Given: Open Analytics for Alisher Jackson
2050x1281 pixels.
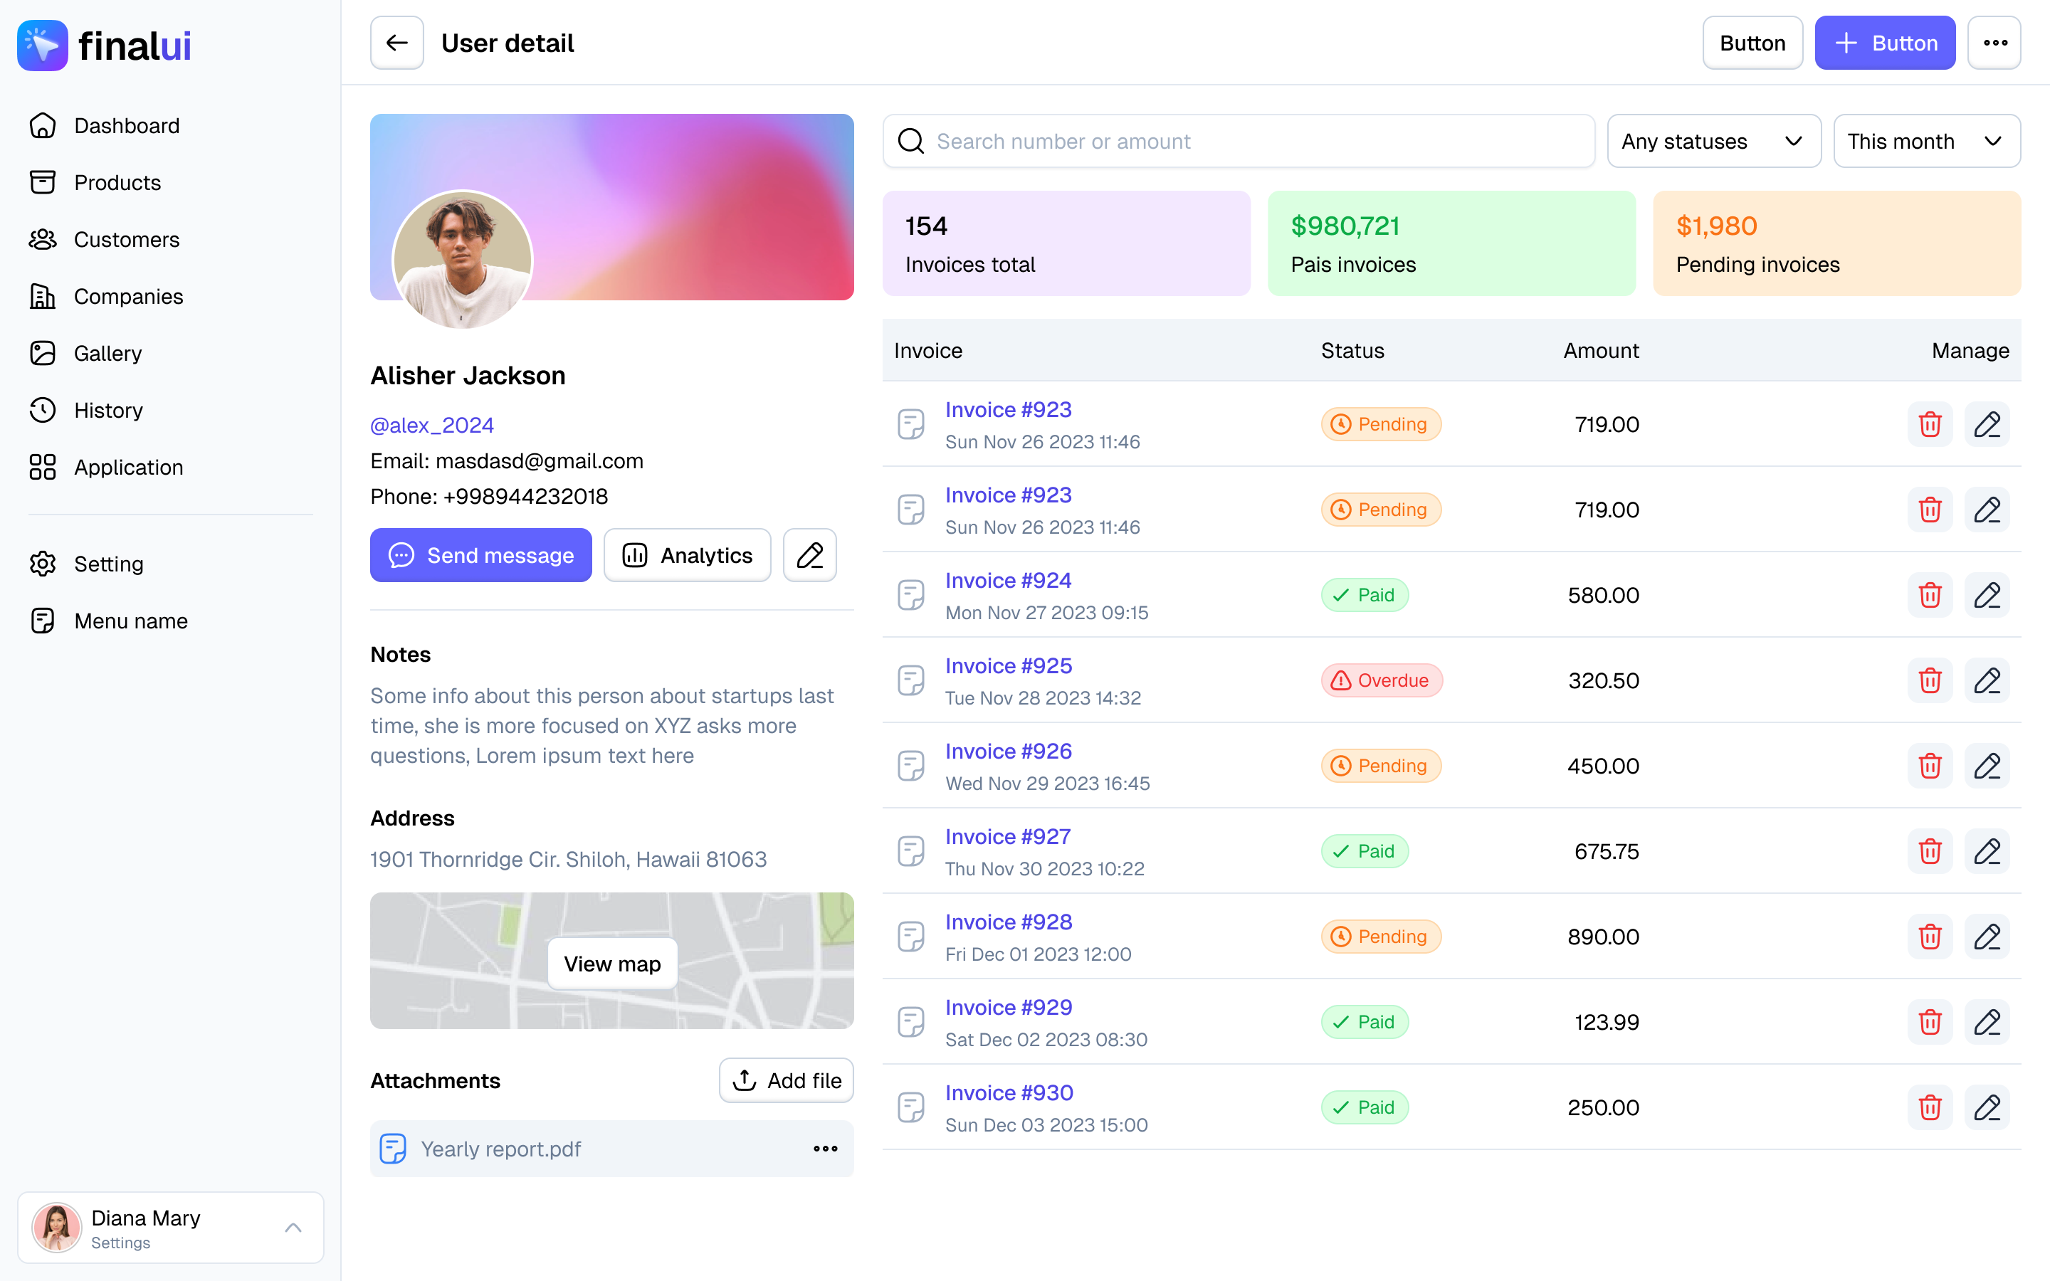Looking at the screenshot, I should (x=687, y=555).
